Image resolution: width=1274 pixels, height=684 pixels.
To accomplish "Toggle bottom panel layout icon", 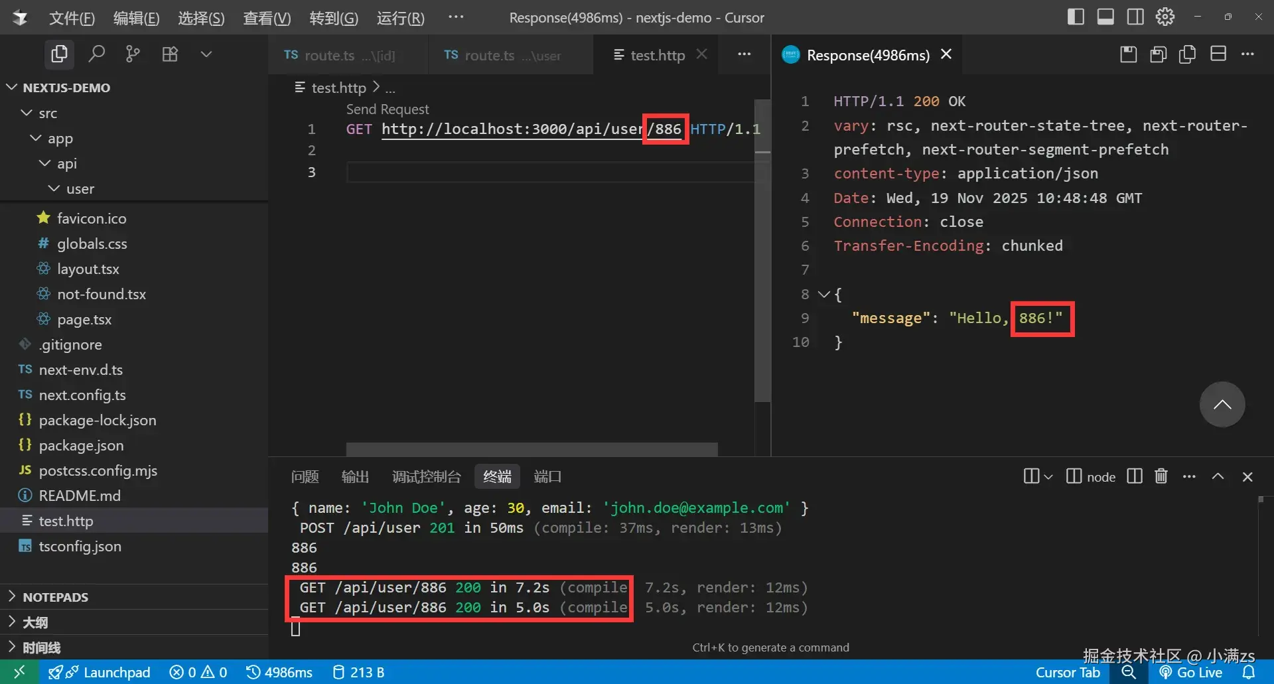I will [1105, 17].
